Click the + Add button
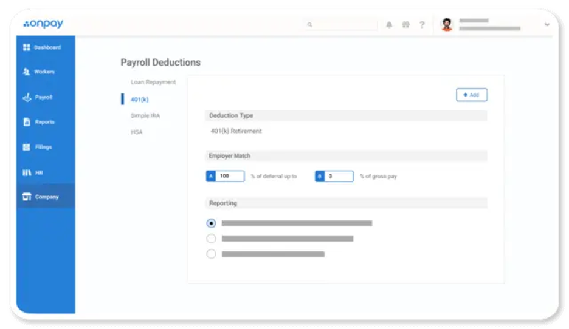569x329 pixels. click(x=471, y=95)
